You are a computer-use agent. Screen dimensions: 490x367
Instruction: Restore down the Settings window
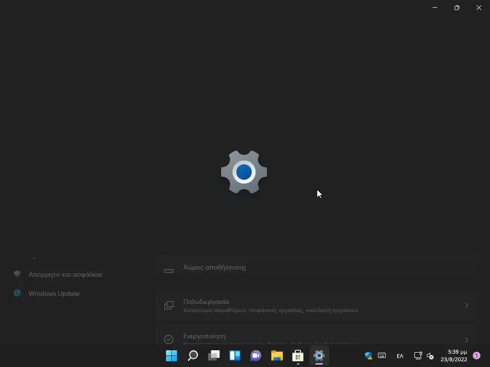pos(457,8)
